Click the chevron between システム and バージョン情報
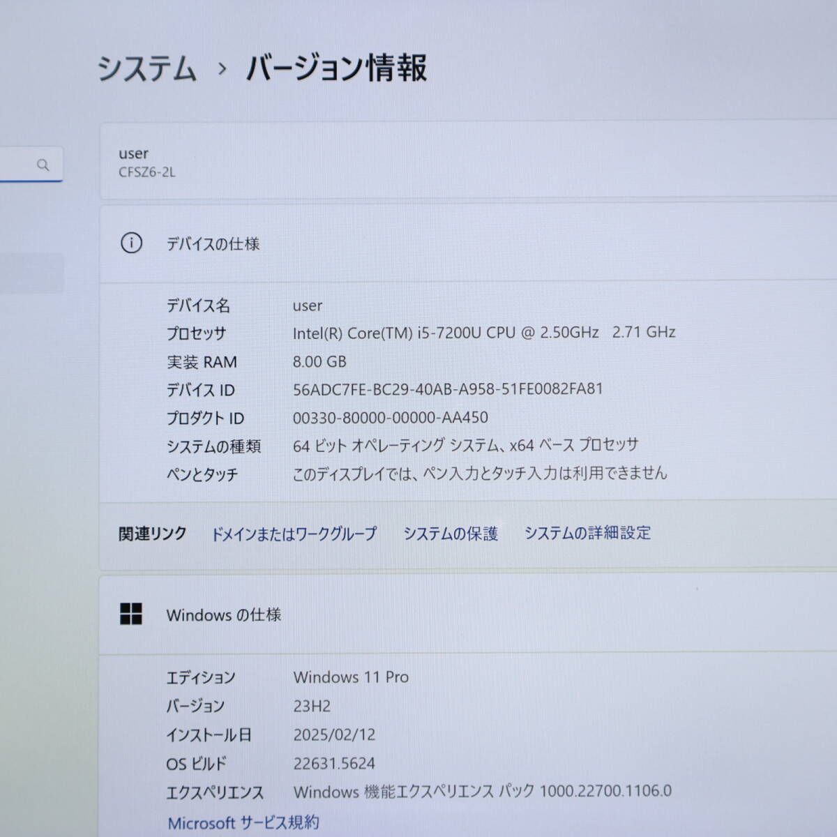The image size is (837, 837). point(222,68)
